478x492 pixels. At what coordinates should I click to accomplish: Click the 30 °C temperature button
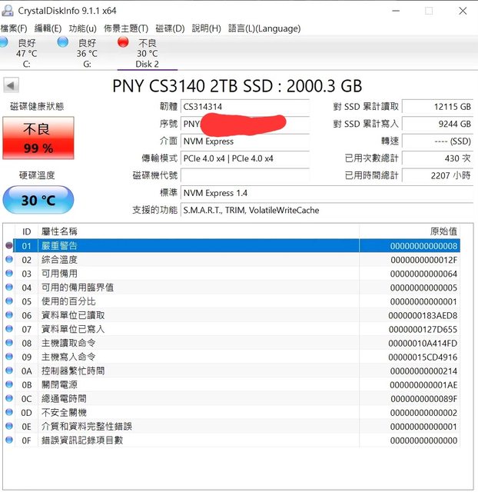pos(38,201)
